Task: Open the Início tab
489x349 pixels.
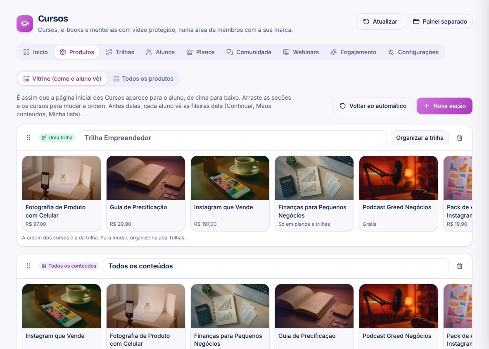Action: pyautogui.click(x=36, y=52)
